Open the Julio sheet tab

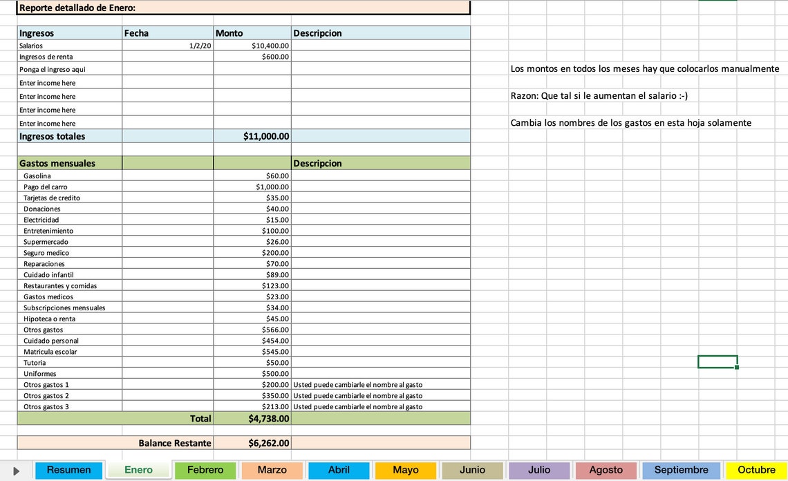coord(539,470)
